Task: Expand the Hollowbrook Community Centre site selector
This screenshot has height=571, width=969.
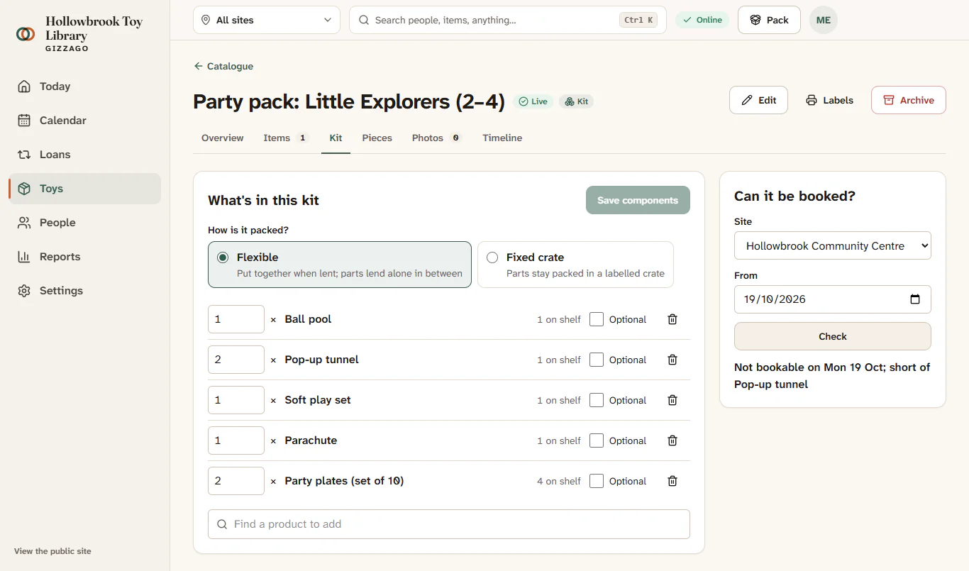Action: click(833, 245)
